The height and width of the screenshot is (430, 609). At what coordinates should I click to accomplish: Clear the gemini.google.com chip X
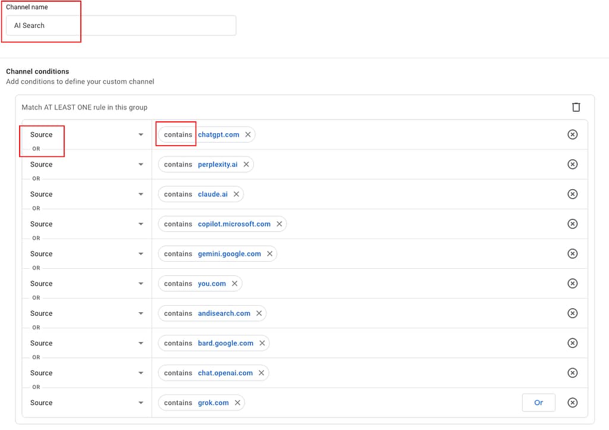point(269,253)
